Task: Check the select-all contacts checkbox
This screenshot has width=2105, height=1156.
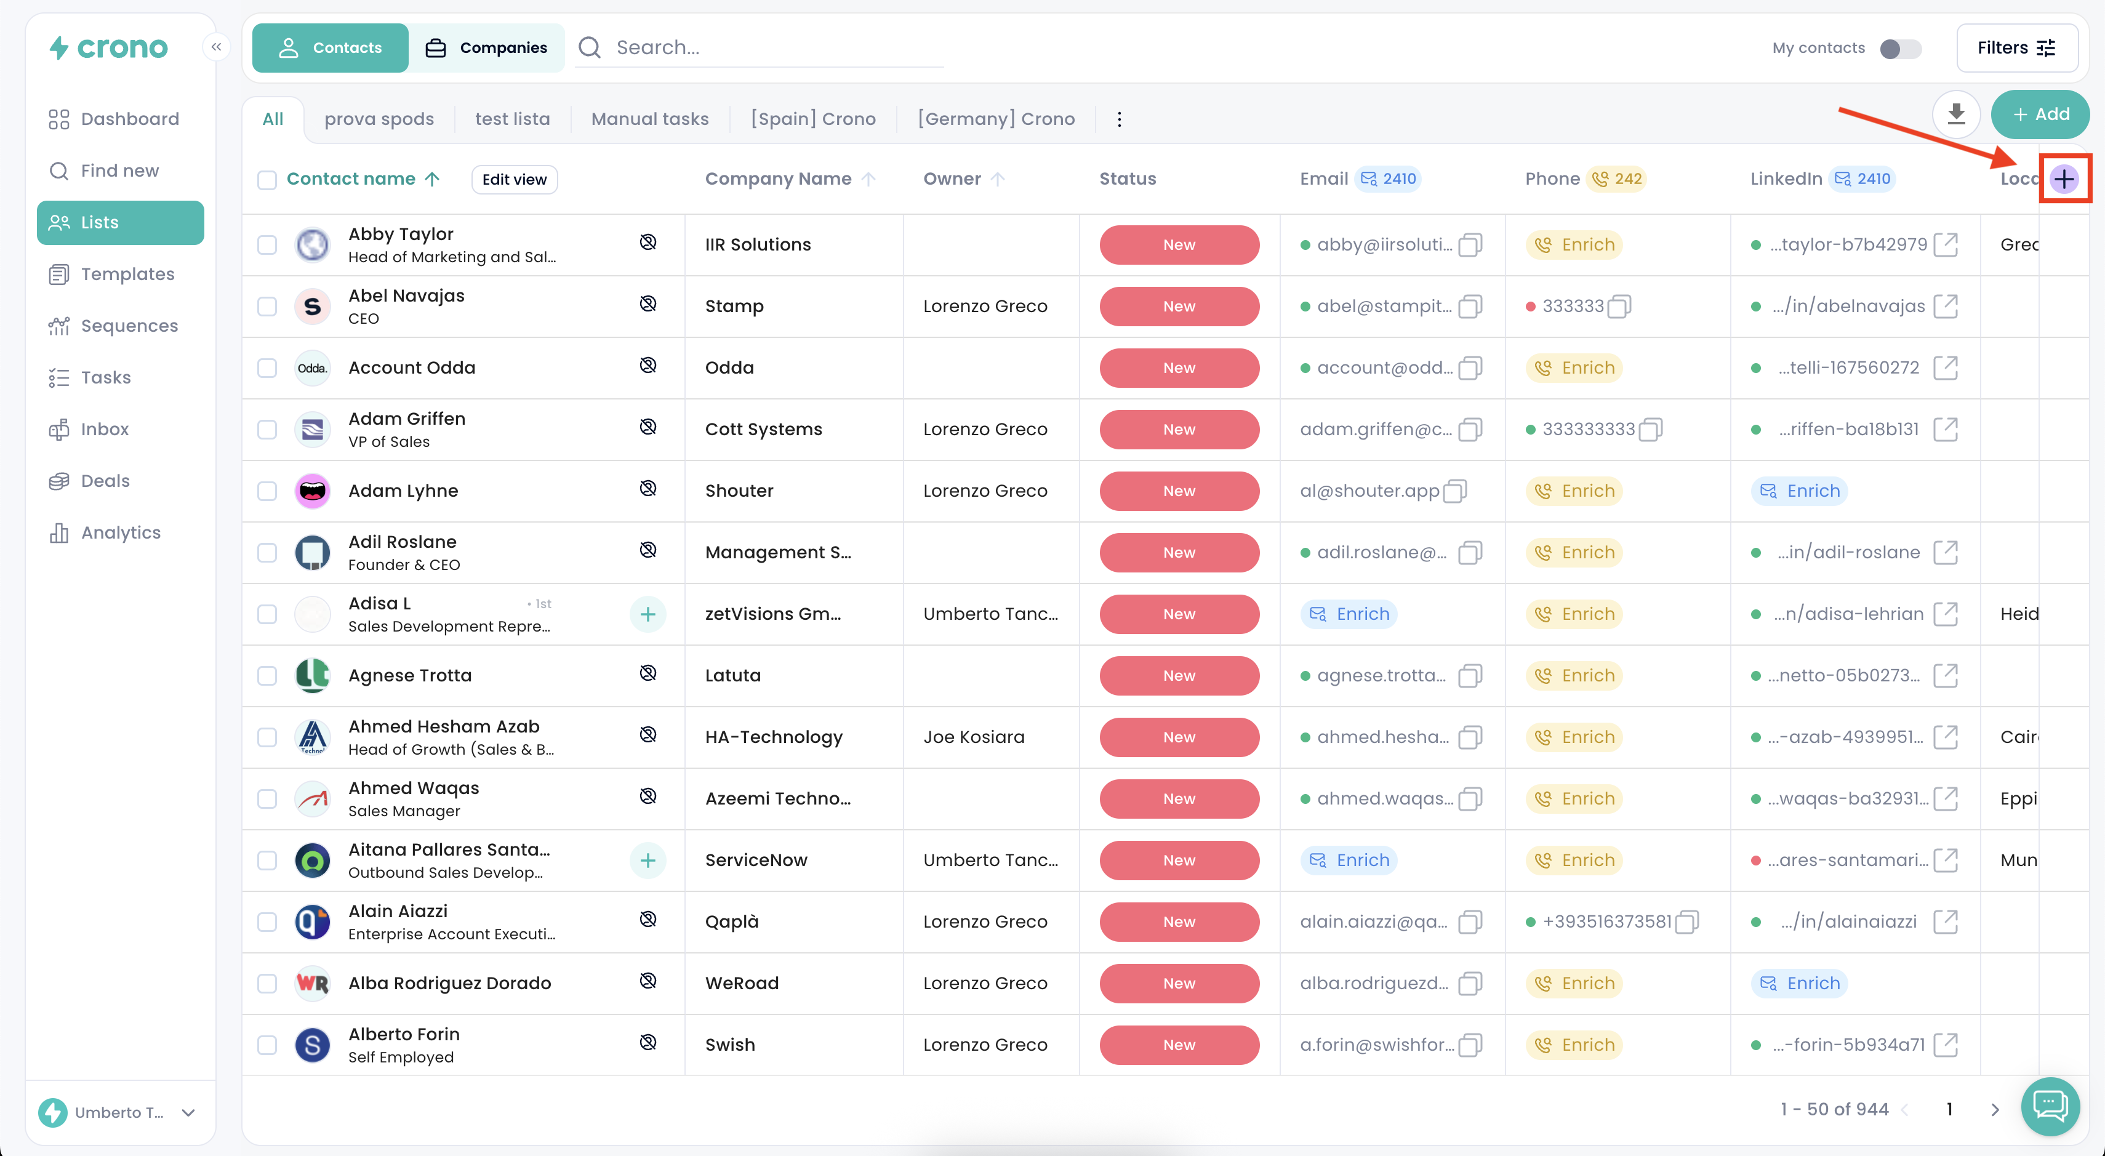Action: 267,180
